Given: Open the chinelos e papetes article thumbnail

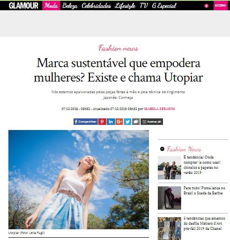Looking at the screenshot, I should pyautogui.click(x=169, y=168).
